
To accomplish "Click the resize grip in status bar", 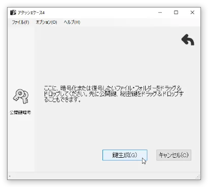I will click(198, 176).
